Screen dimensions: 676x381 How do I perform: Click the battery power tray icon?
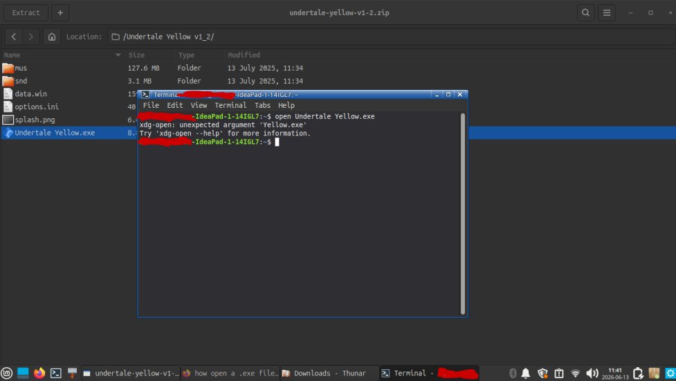[x=638, y=373]
